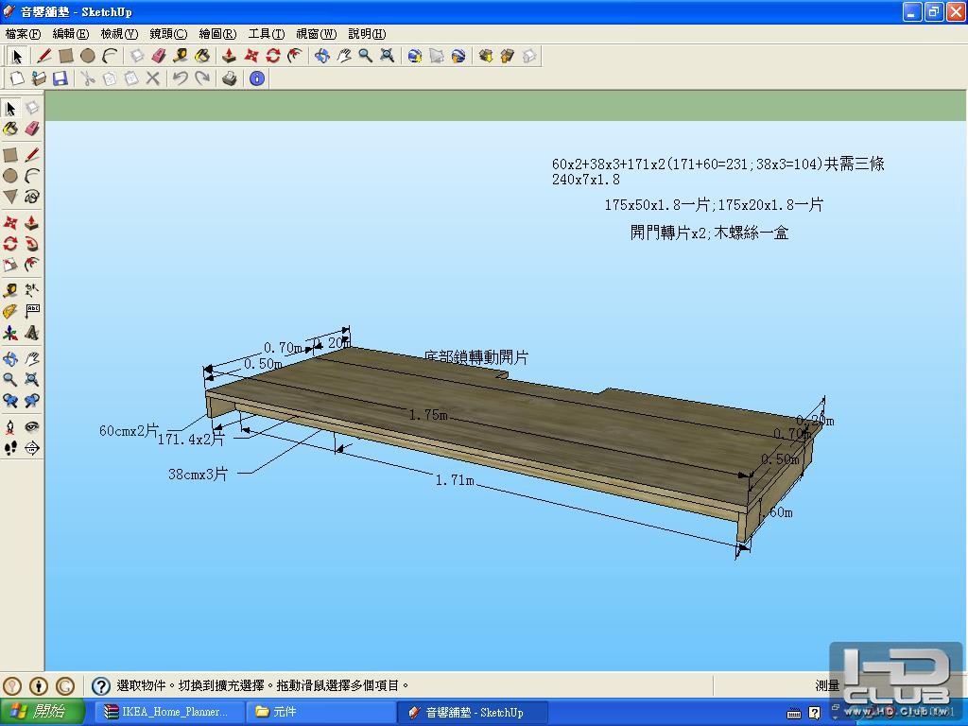Select the Orbit tool in top toolbar
The width and height of the screenshot is (968, 726).
coord(322,56)
